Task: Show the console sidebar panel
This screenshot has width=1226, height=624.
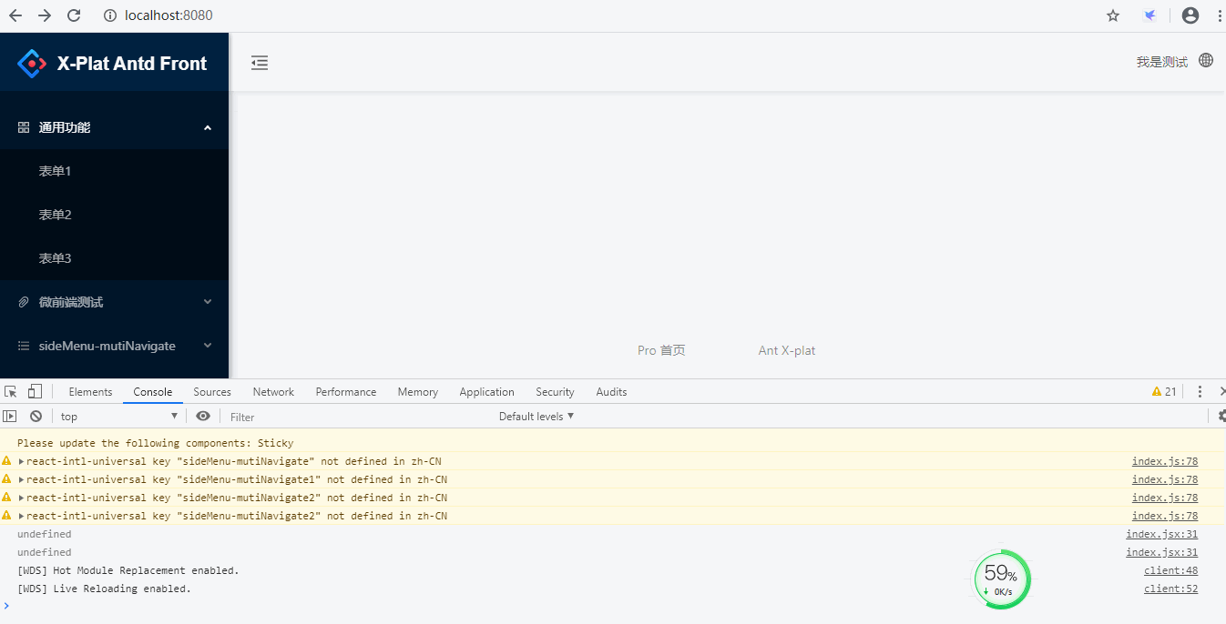Action: (10, 416)
